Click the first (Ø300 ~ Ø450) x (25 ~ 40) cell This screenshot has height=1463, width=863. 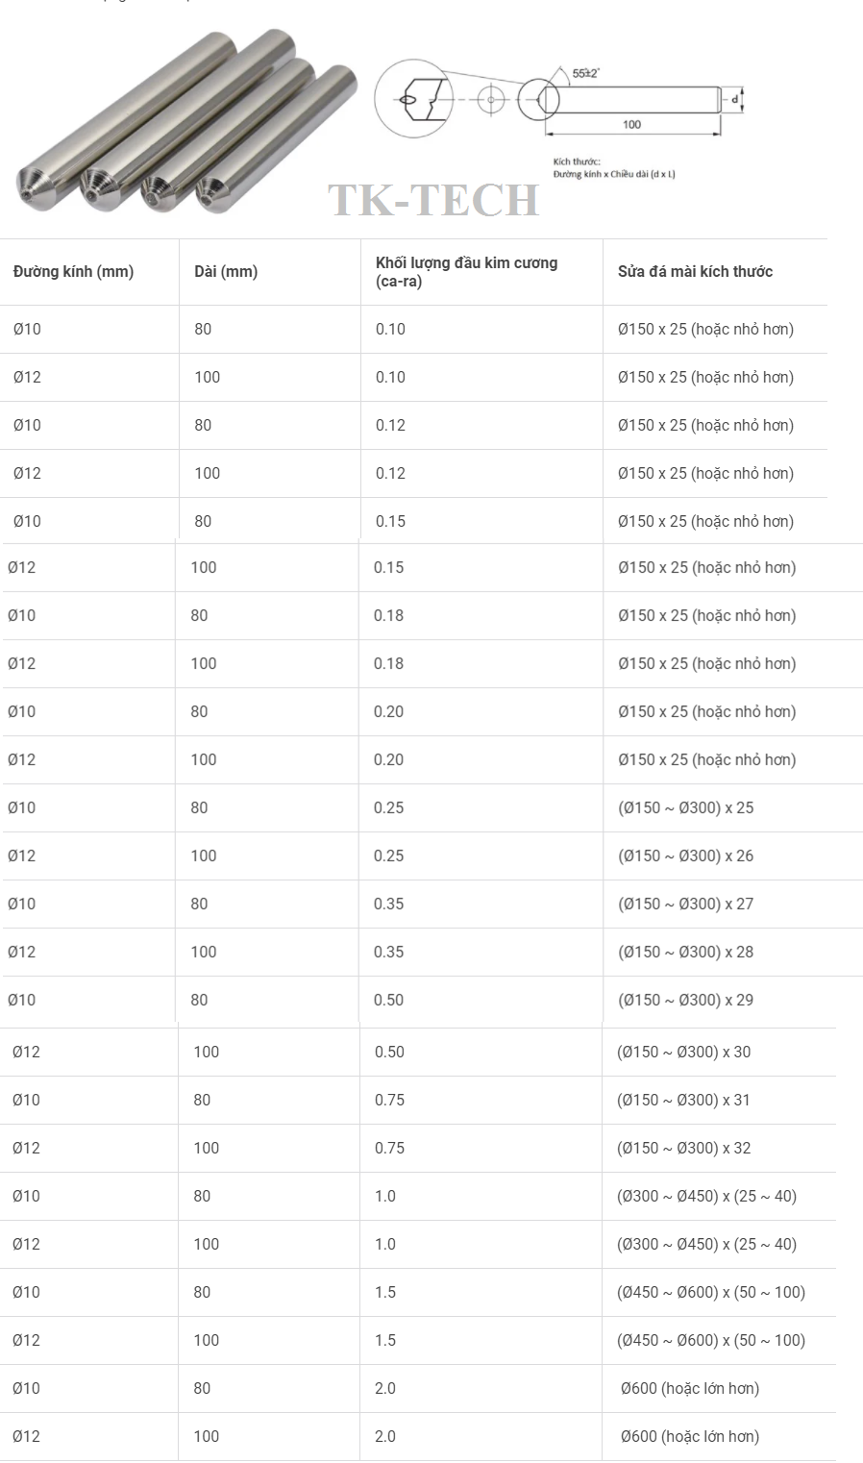pos(706,1196)
